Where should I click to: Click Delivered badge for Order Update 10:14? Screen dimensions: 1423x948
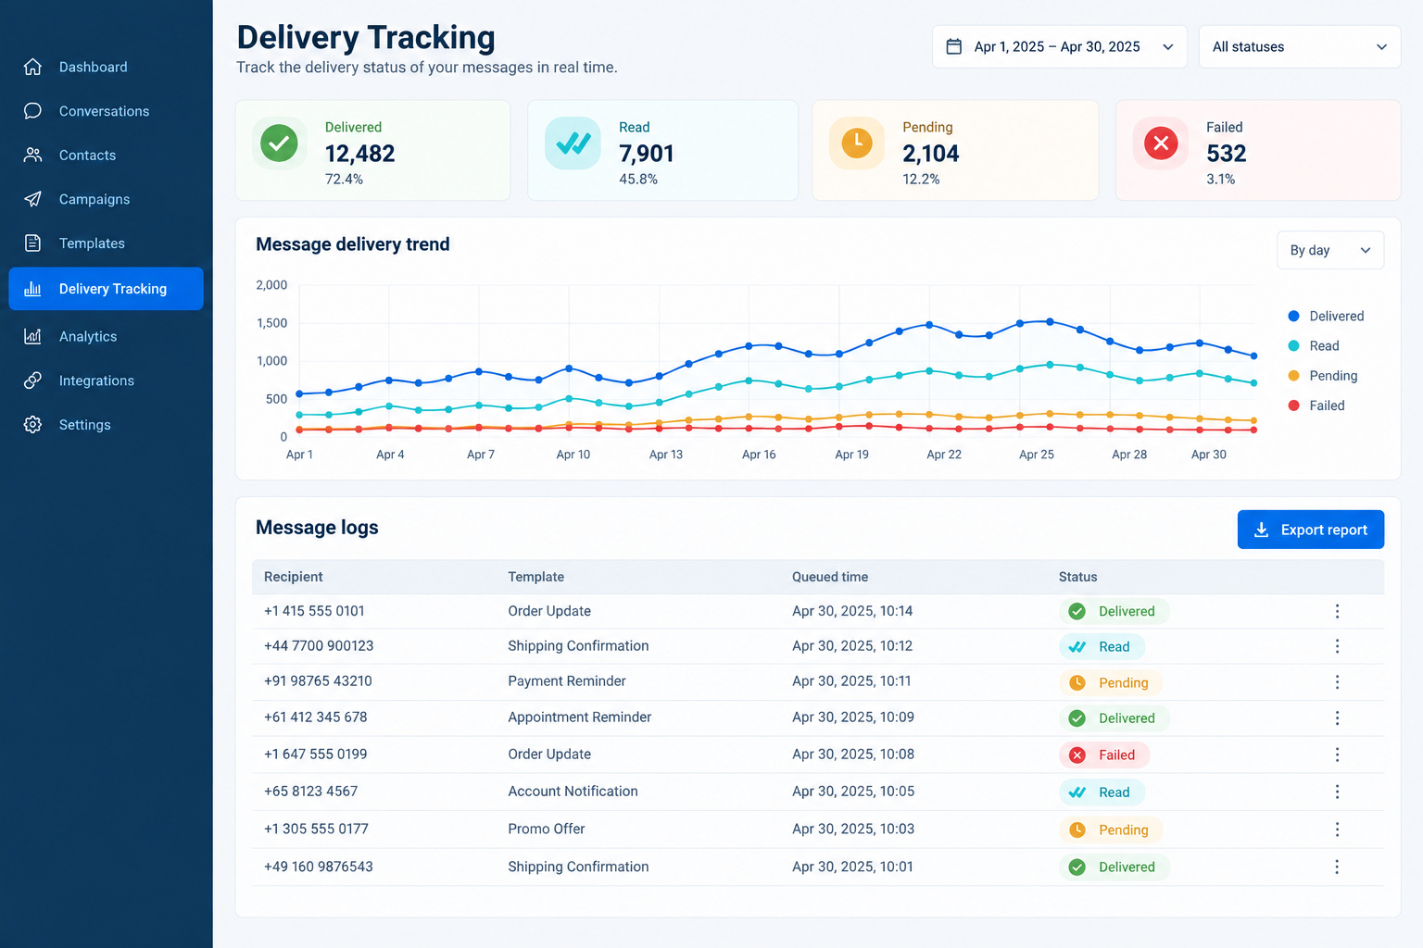1114,611
